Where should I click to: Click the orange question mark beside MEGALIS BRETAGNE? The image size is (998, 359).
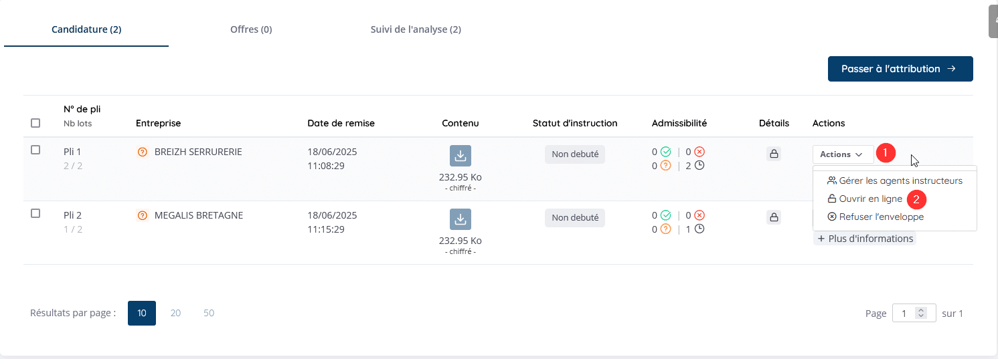(142, 216)
